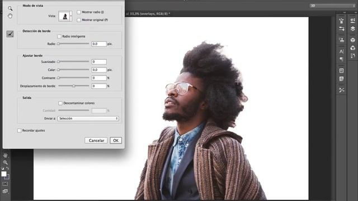Adjust the Calar slider
Screen dimensions: 358x201
coord(73,70)
